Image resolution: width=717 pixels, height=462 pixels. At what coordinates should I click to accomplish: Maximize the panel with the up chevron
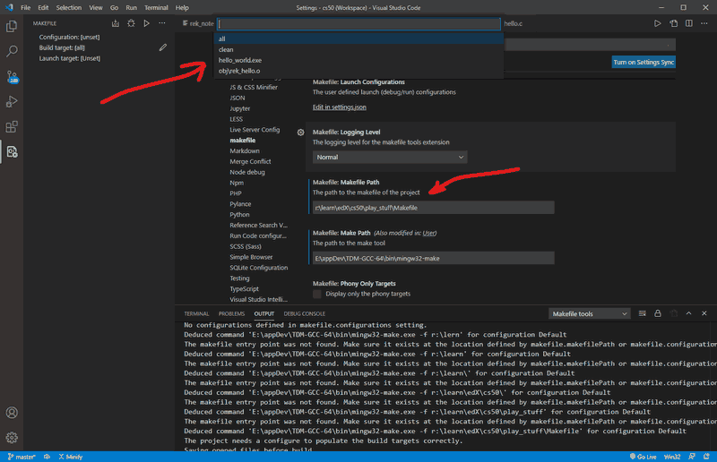coord(688,313)
